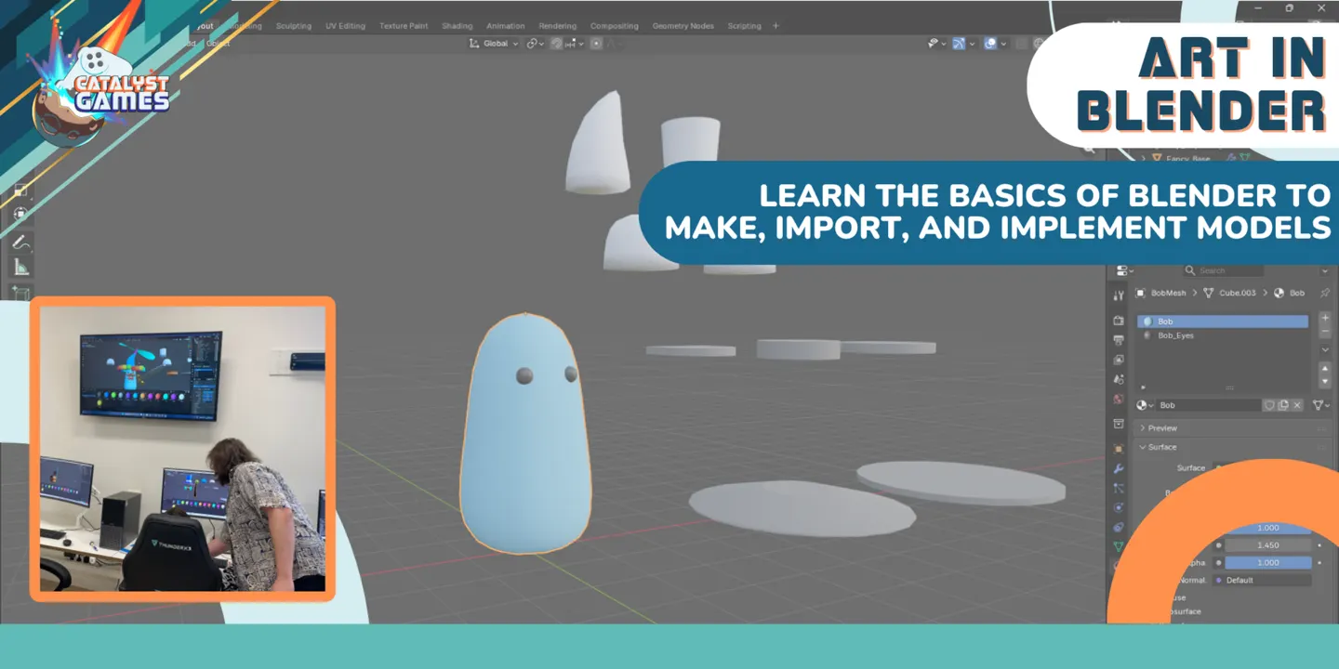This screenshot has width=1339, height=669.
Task: Open the Output properties tab icon
Action: click(1119, 340)
